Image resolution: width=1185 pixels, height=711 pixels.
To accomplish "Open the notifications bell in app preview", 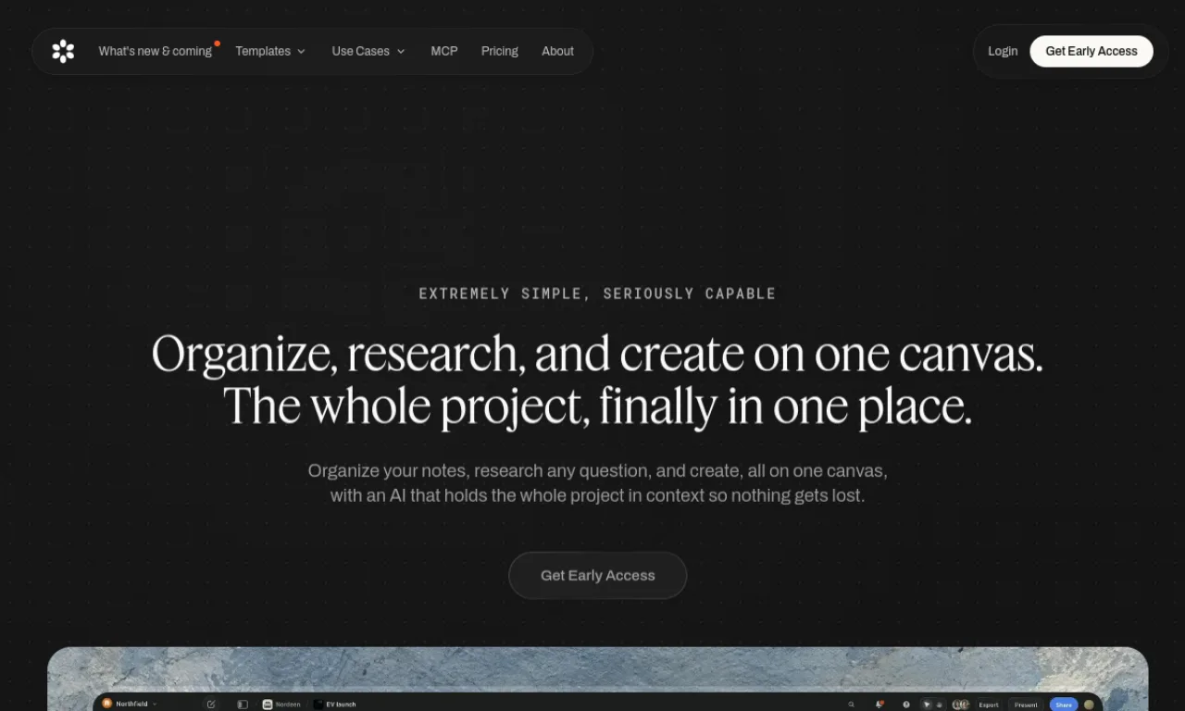I will (x=879, y=705).
